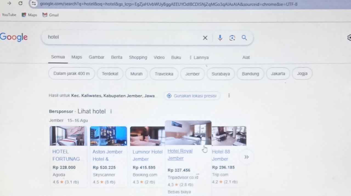Open the Maps bookmark

click(30, 15)
